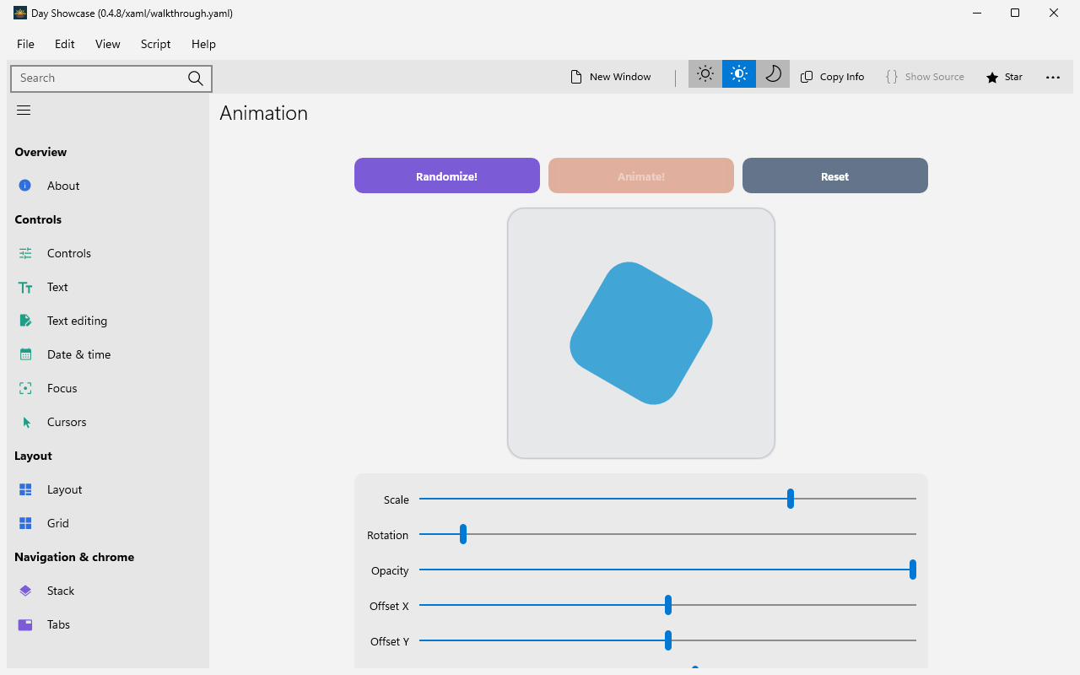This screenshot has height=675, width=1080.
Task: Select Date & time in the sidebar
Action: (108, 354)
